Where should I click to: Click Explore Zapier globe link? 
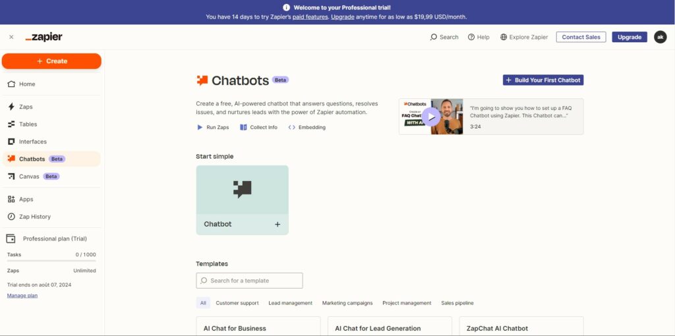coord(524,37)
